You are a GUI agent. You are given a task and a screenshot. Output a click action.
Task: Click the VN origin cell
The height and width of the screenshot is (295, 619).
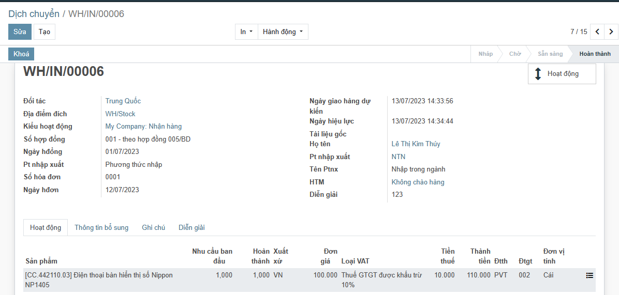pyautogui.click(x=278, y=275)
